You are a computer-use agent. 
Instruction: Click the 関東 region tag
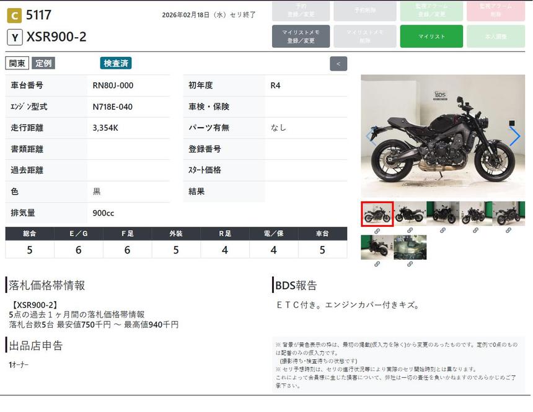click(x=17, y=63)
